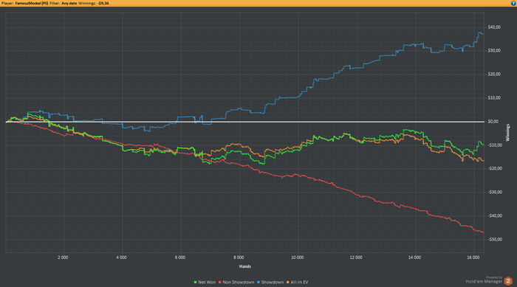The width and height of the screenshot is (517, 287).
Task: Click the 6 000 hands axis label
Action: 180,257
